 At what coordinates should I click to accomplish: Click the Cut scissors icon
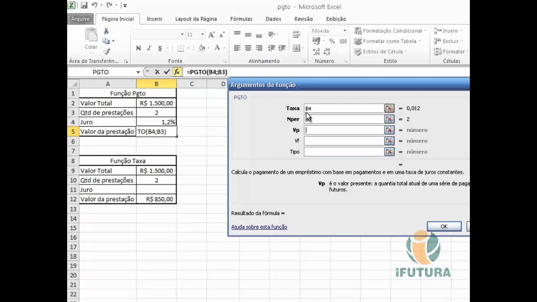(x=107, y=31)
